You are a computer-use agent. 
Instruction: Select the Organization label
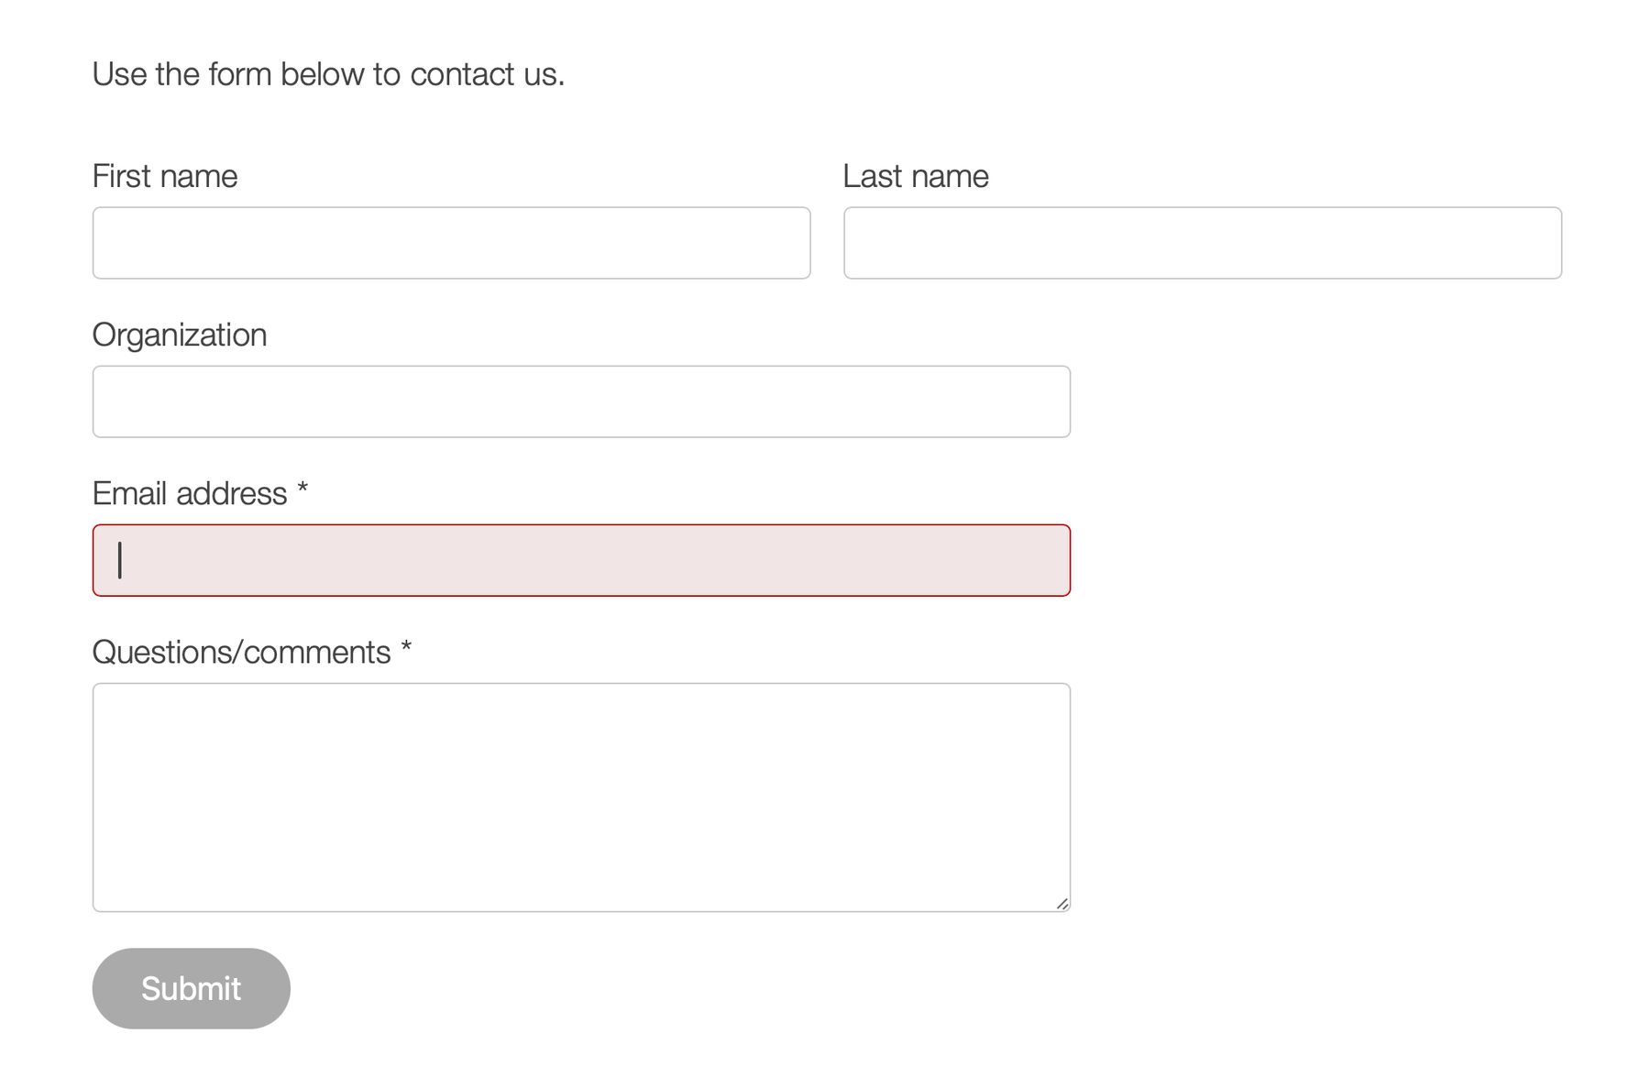pyautogui.click(x=180, y=334)
